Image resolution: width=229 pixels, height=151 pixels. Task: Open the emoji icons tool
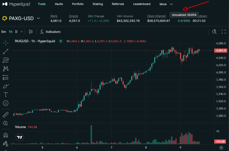(5, 103)
